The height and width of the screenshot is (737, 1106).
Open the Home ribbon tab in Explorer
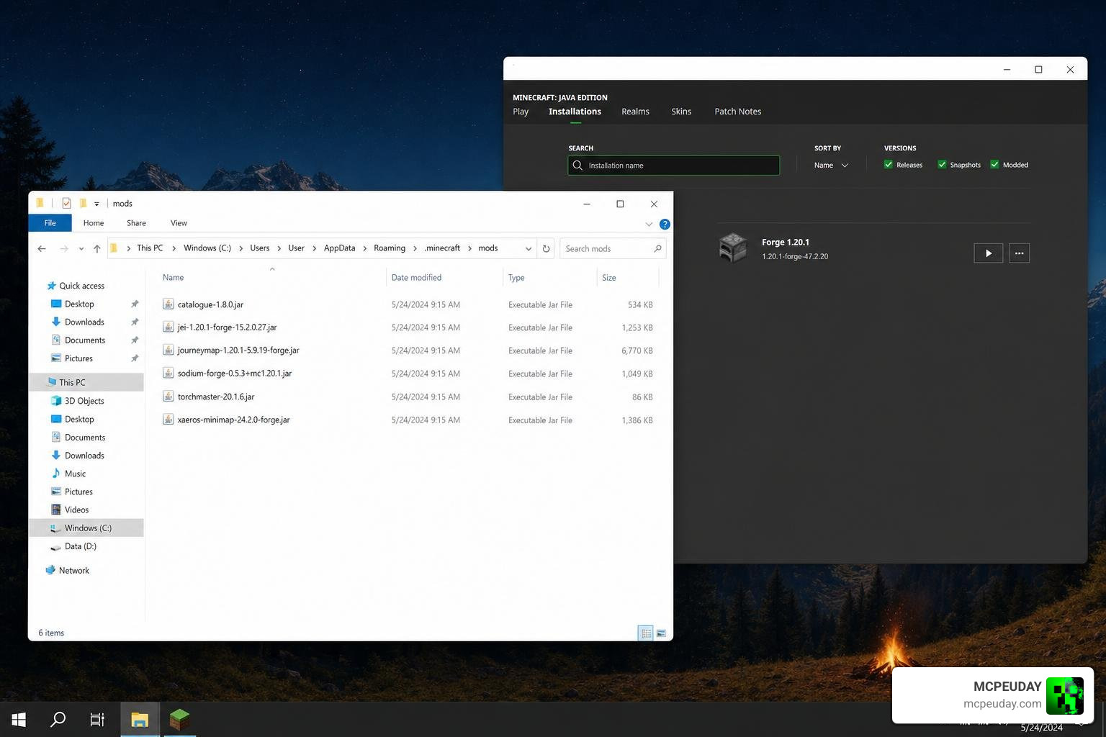point(94,223)
